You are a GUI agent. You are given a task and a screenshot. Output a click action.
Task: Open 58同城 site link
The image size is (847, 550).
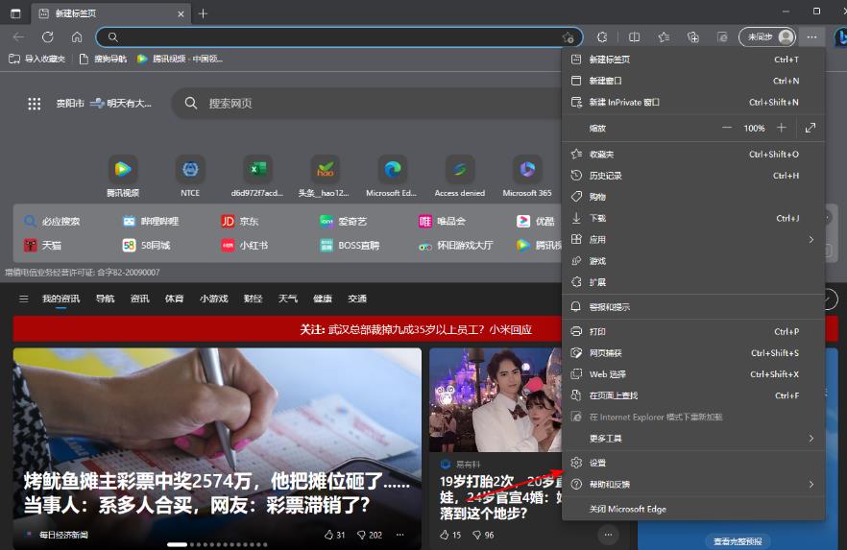pos(146,246)
